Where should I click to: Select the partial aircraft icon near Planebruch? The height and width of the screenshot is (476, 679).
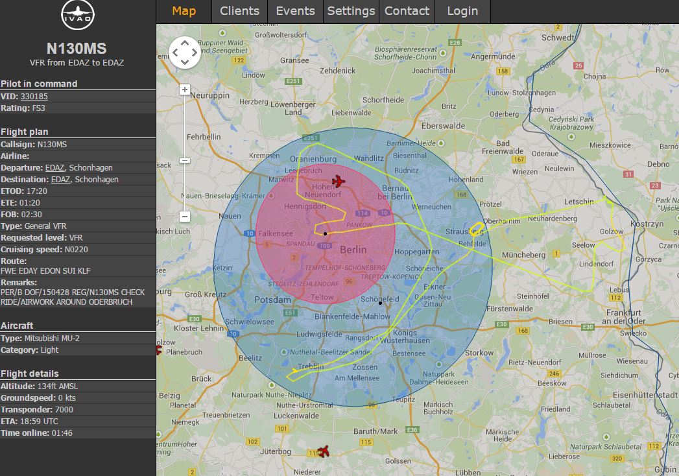(x=158, y=350)
